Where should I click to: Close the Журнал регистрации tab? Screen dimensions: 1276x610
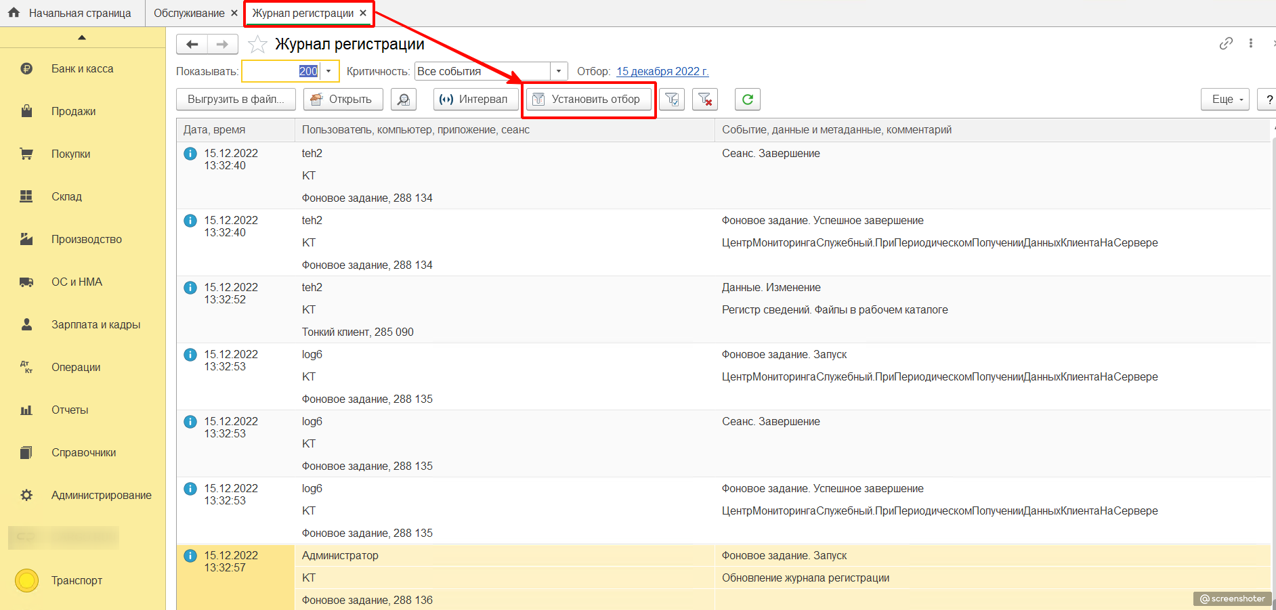click(x=363, y=13)
